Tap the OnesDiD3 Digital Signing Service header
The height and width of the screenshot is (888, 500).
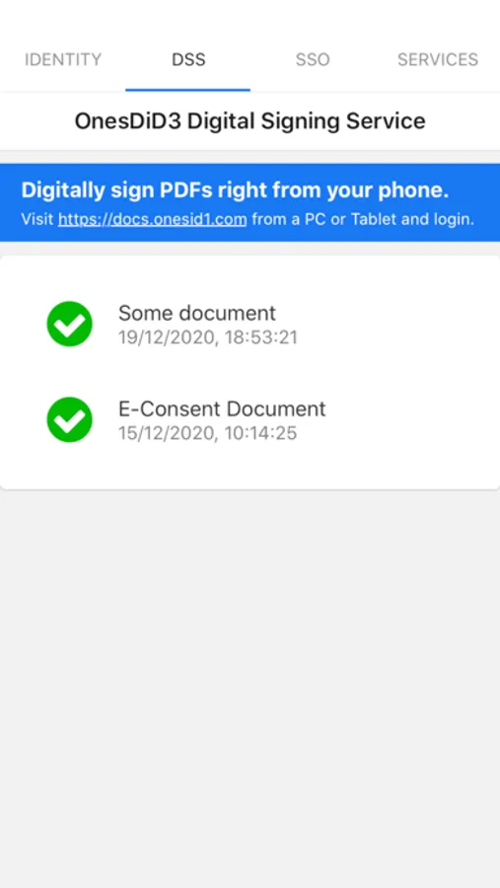(x=250, y=121)
